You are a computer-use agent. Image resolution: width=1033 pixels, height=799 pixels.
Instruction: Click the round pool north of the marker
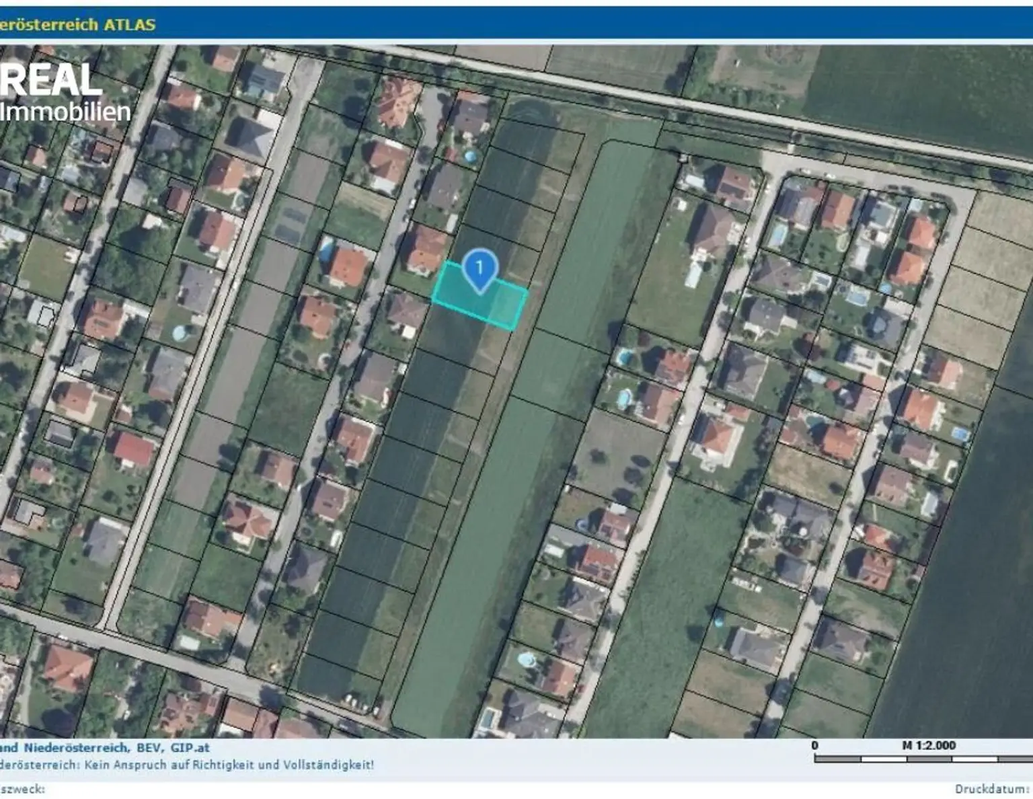click(x=471, y=157)
